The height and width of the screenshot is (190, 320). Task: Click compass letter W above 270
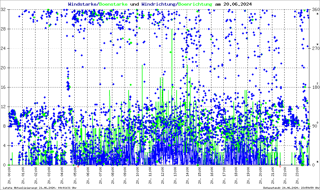[317, 44]
